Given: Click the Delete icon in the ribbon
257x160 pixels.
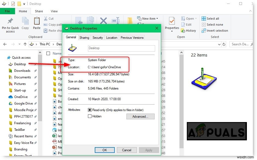Looking at the screenshot, I should tap(103, 21).
